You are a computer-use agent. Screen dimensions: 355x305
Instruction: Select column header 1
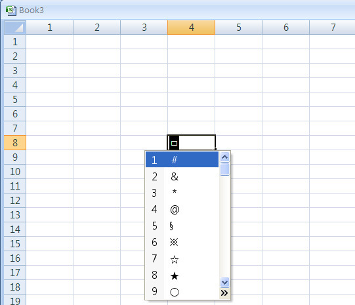click(x=50, y=28)
